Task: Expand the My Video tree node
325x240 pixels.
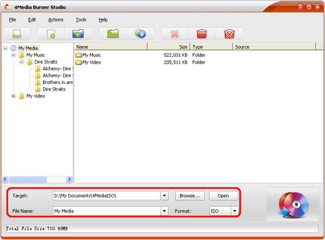Action: [14, 96]
